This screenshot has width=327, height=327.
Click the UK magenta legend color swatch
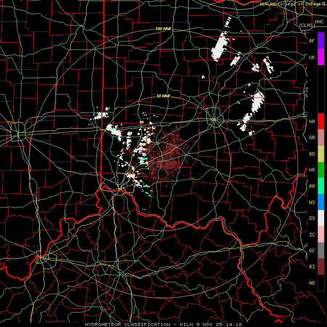[x=321, y=57]
